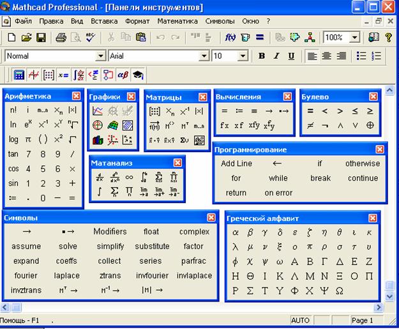Open the Математика menu
Screen dimensions: 399x329
coord(177,21)
